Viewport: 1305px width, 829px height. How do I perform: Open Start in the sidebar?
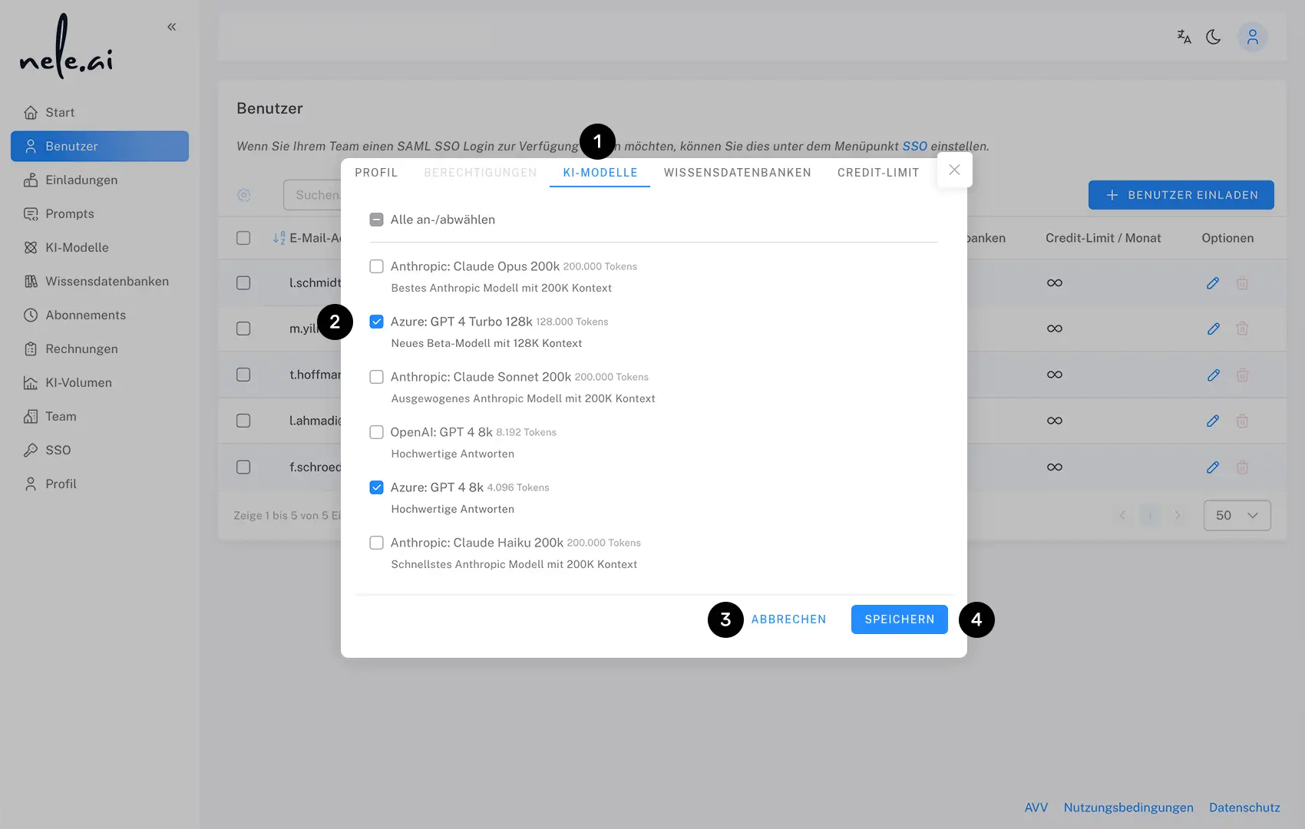[x=100, y=112]
